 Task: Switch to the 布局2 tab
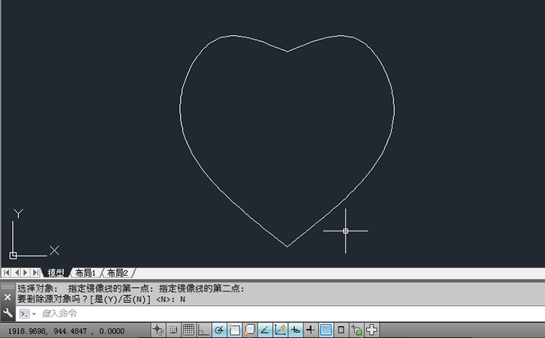click(117, 273)
